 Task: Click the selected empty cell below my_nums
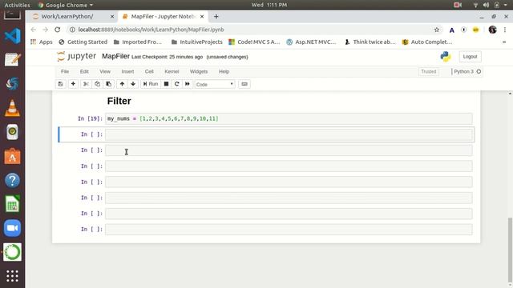[x=289, y=134]
